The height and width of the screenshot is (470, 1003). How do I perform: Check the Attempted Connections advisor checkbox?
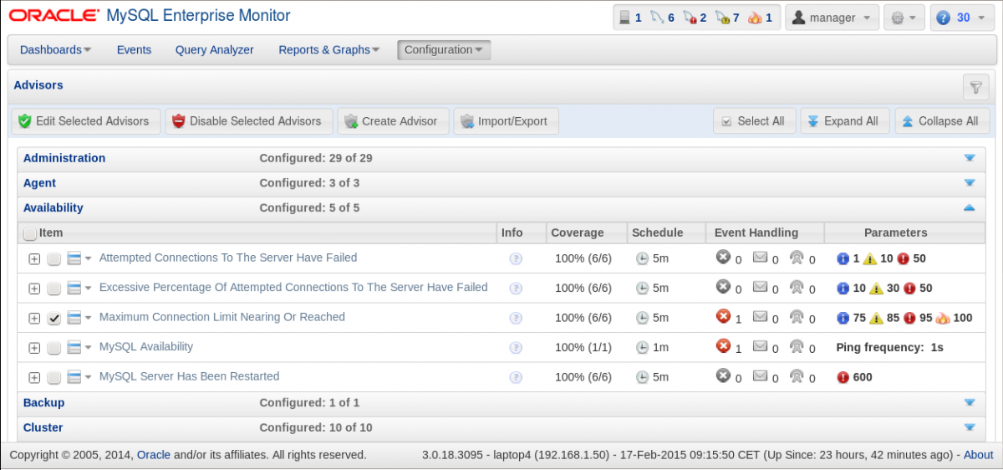coord(53,259)
